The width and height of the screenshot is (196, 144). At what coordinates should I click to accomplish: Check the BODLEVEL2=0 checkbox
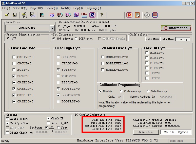pos(103,57)
